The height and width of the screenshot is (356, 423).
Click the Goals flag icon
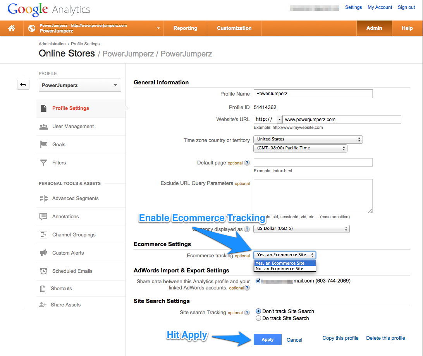click(43, 144)
